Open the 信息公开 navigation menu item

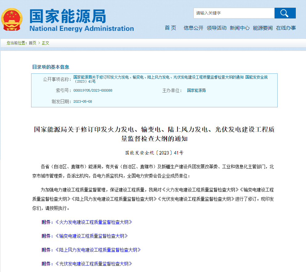[x=194, y=28]
